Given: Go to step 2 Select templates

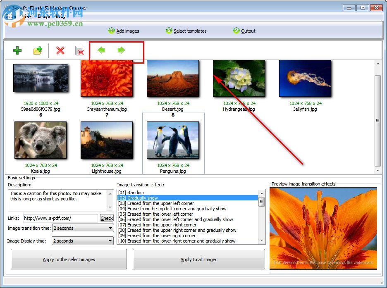Looking at the screenshot, I should pos(186,31).
